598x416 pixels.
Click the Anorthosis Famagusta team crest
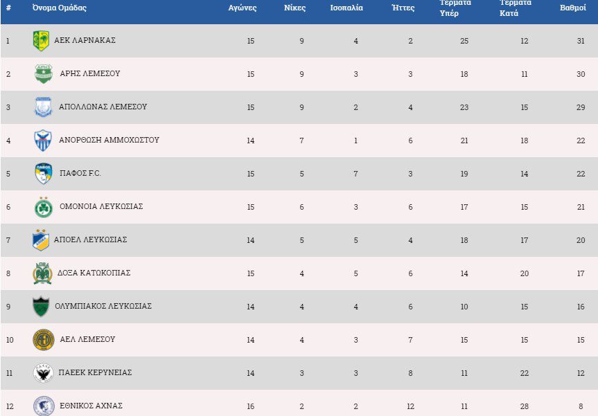pyautogui.click(x=43, y=141)
